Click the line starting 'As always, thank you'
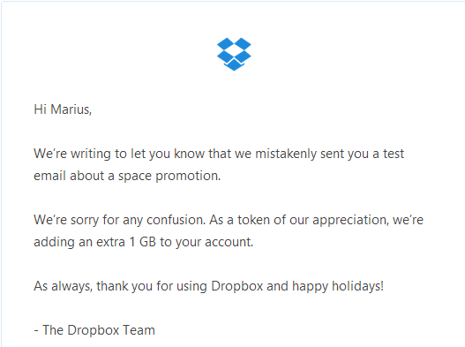 pos(209,286)
